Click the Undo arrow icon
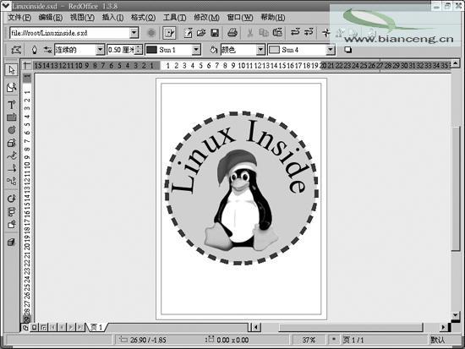Viewport: 465px width, 349px height. point(295,32)
